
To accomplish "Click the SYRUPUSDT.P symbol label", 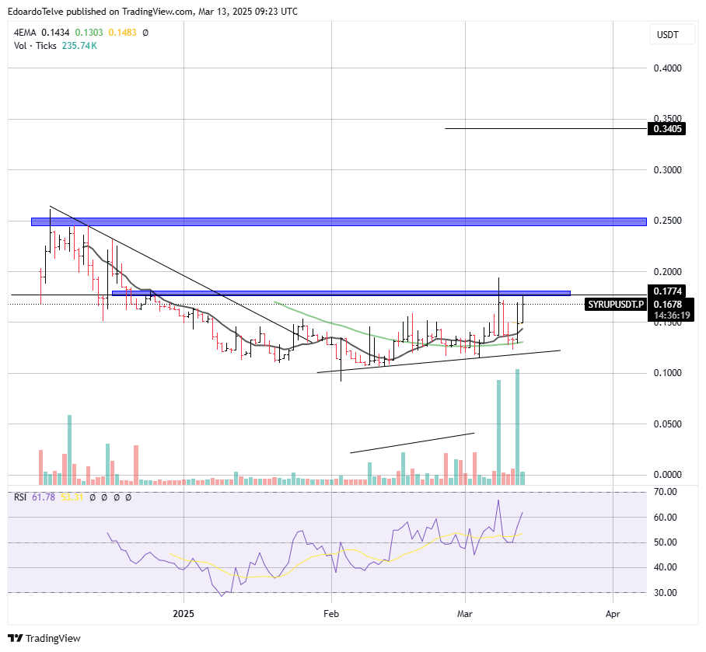I will point(616,304).
